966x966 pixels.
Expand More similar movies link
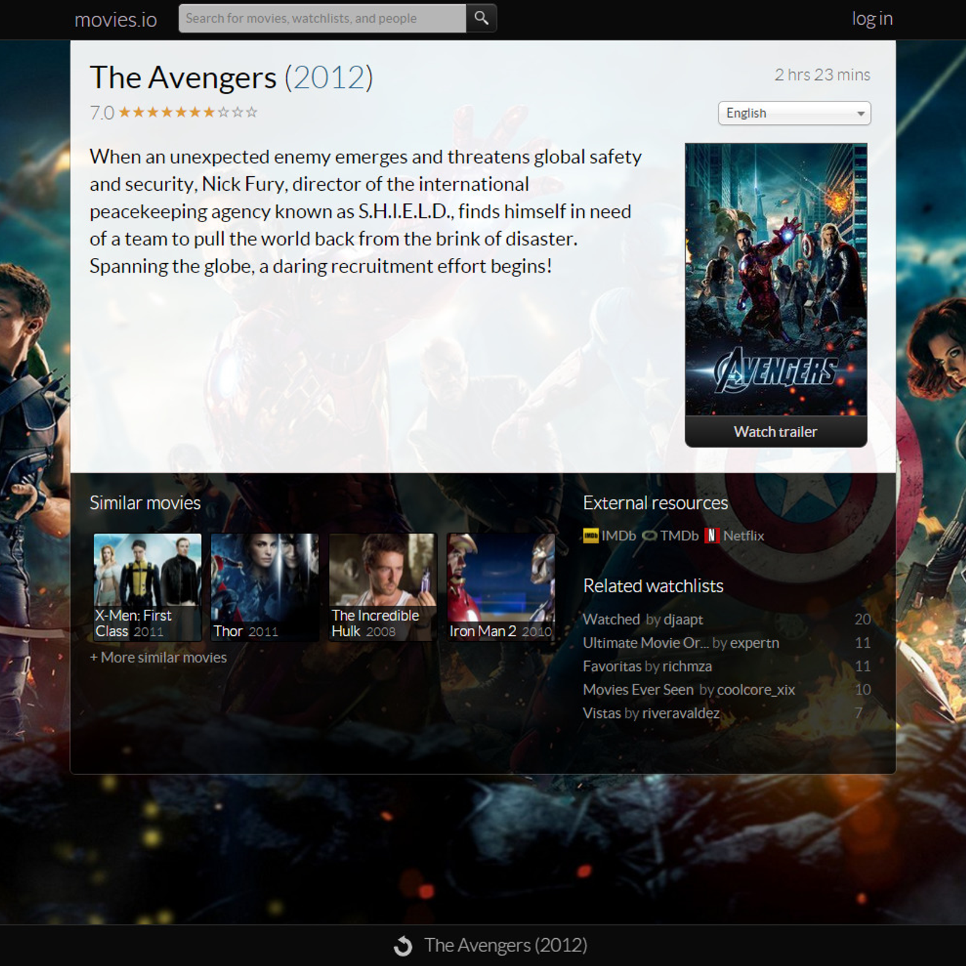pos(158,657)
